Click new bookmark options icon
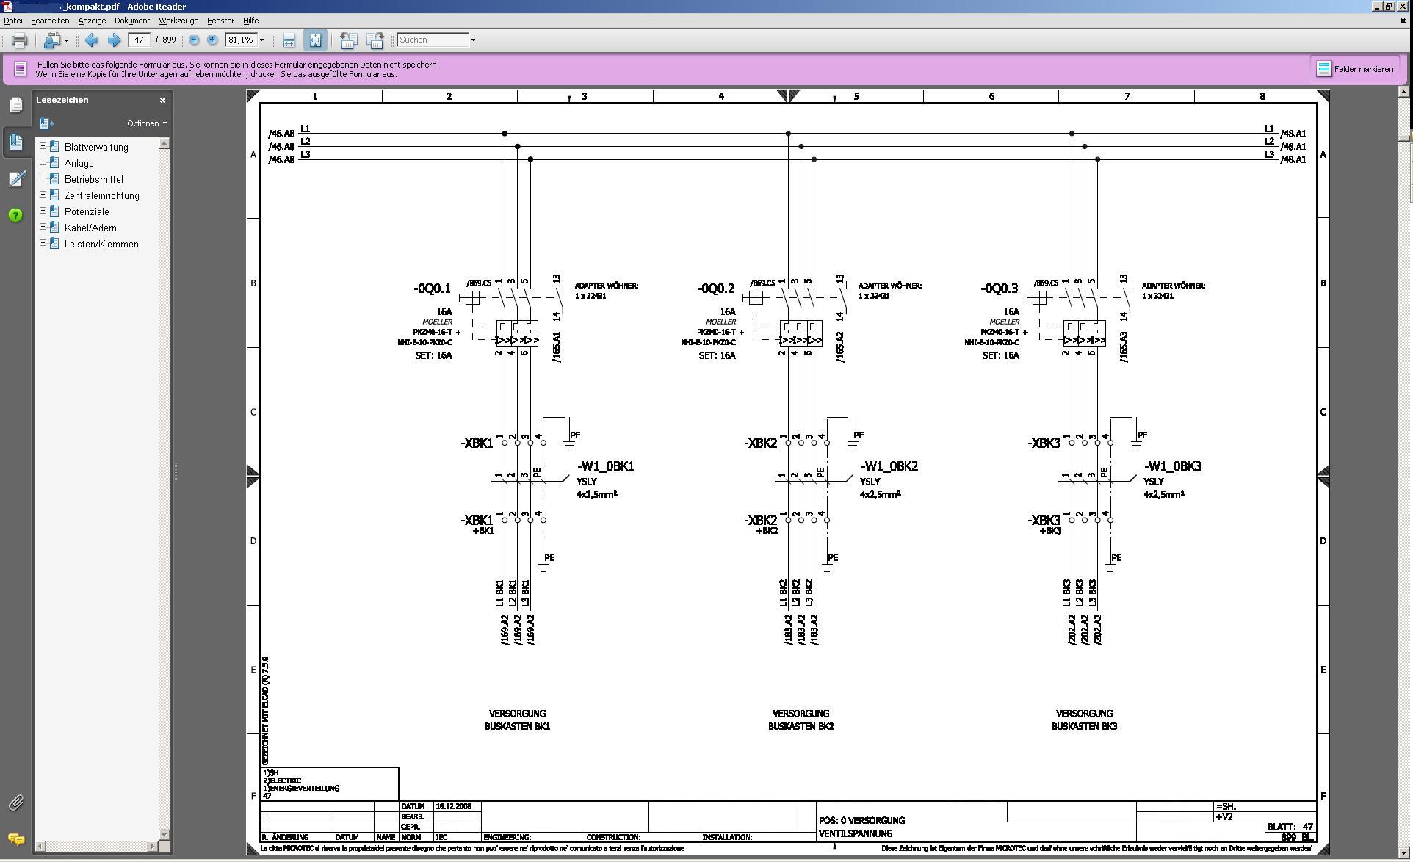 click(46, 123)
